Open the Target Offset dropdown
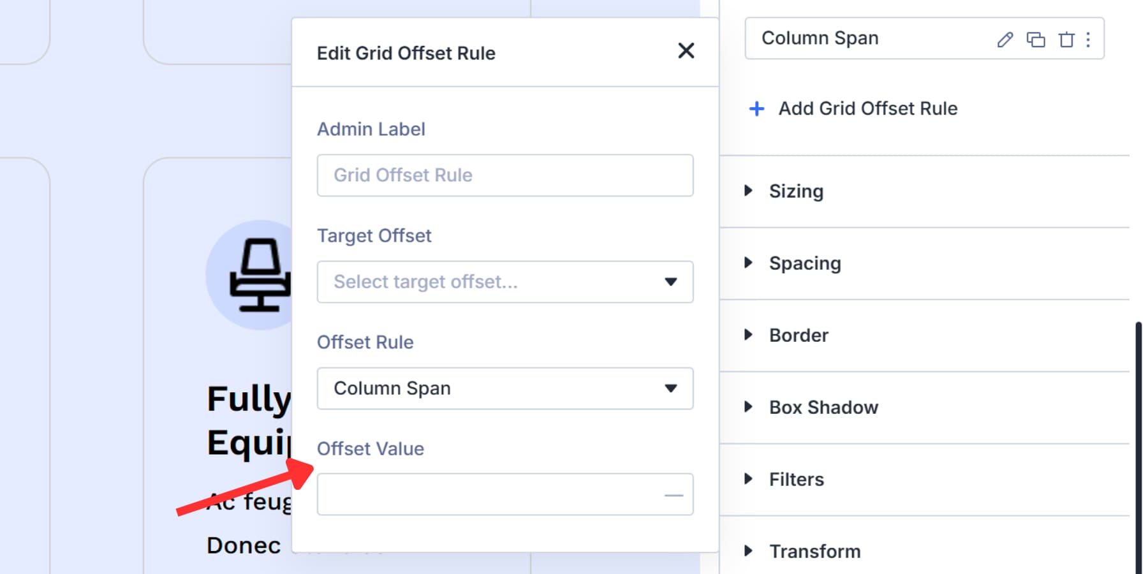The image size is (1148, 574). tap(670, 282)
